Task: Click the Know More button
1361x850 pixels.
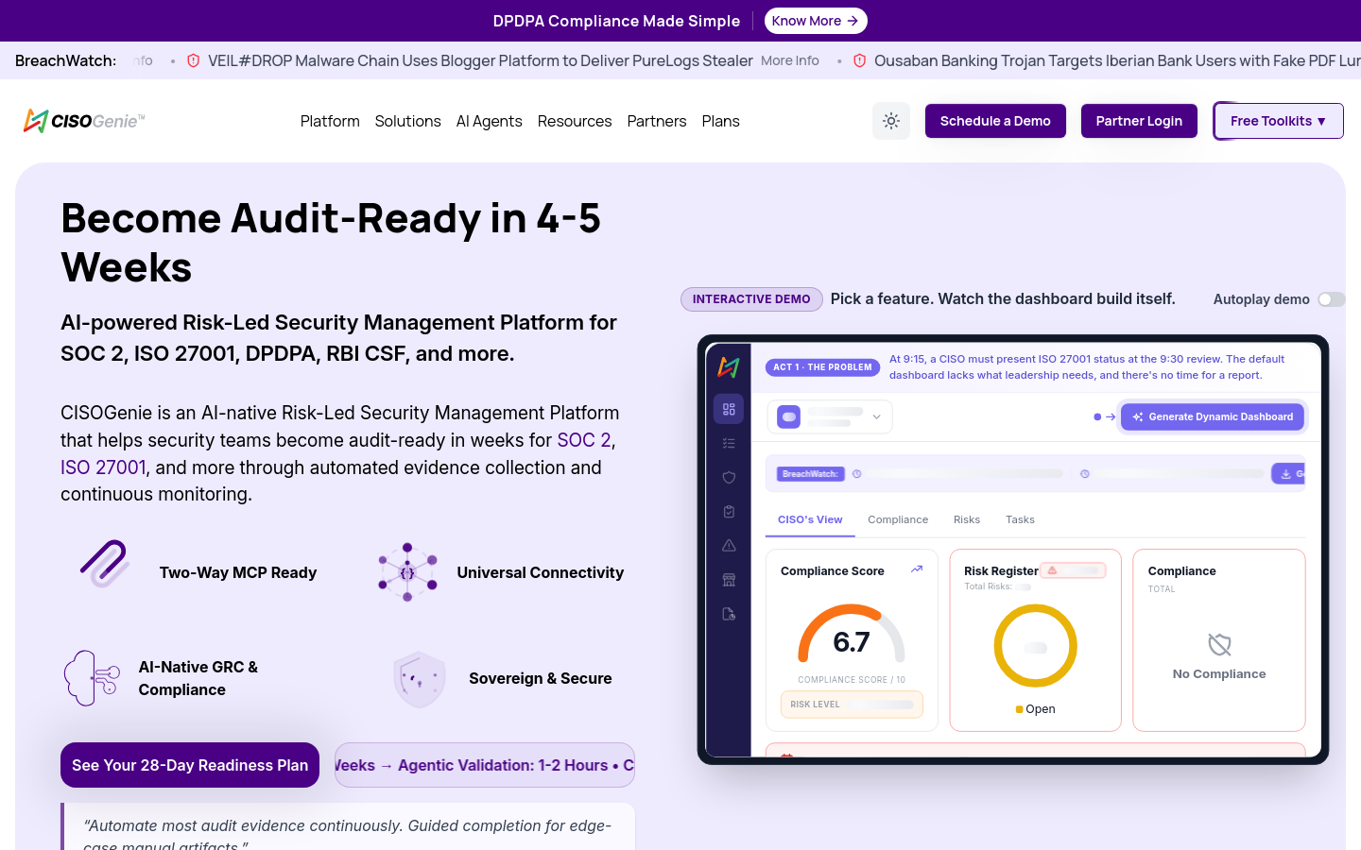Action: point(816,21)
